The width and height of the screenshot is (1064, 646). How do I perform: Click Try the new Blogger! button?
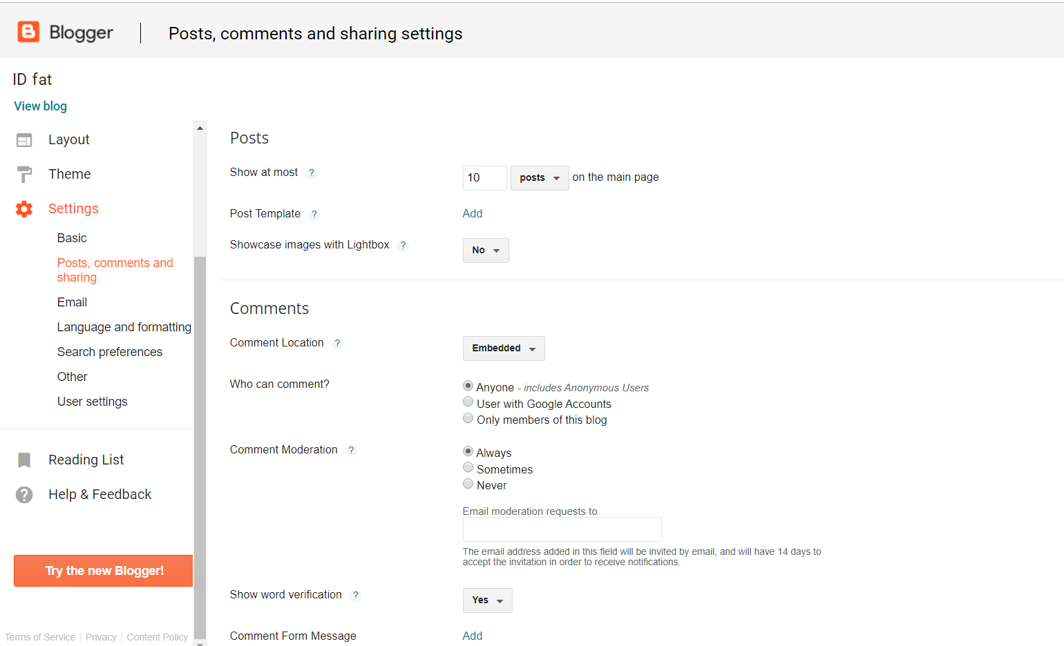[104, 571]
